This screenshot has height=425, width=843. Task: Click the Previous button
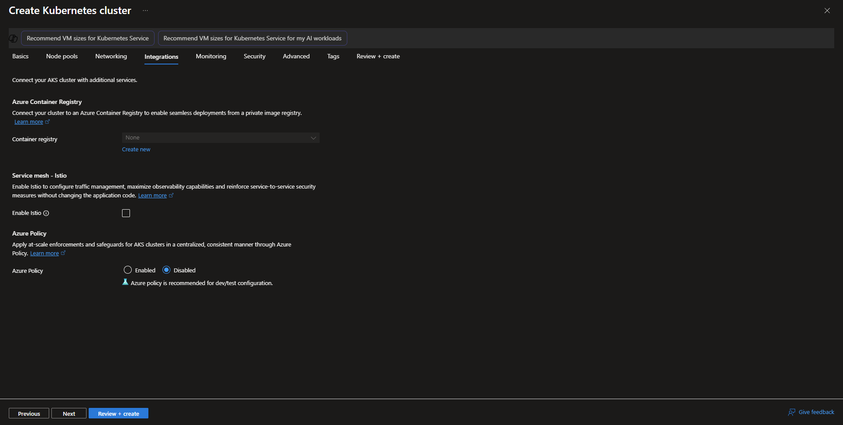click(x=29, y=414)
